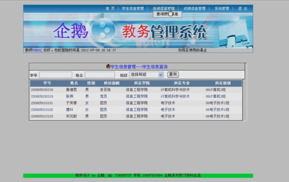Image resolution: width=289 pixels, height=182 pixels.
Task: Select student ID 200805010101
Action: tap(42, 103)
